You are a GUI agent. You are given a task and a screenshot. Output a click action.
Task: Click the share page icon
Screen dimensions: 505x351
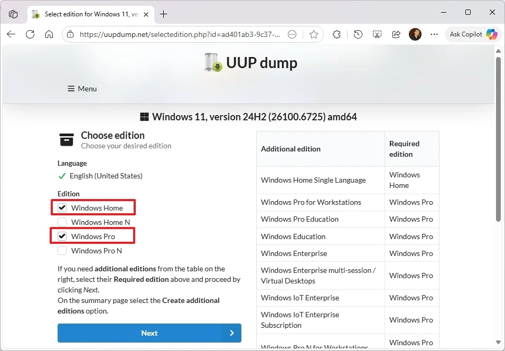396,34
